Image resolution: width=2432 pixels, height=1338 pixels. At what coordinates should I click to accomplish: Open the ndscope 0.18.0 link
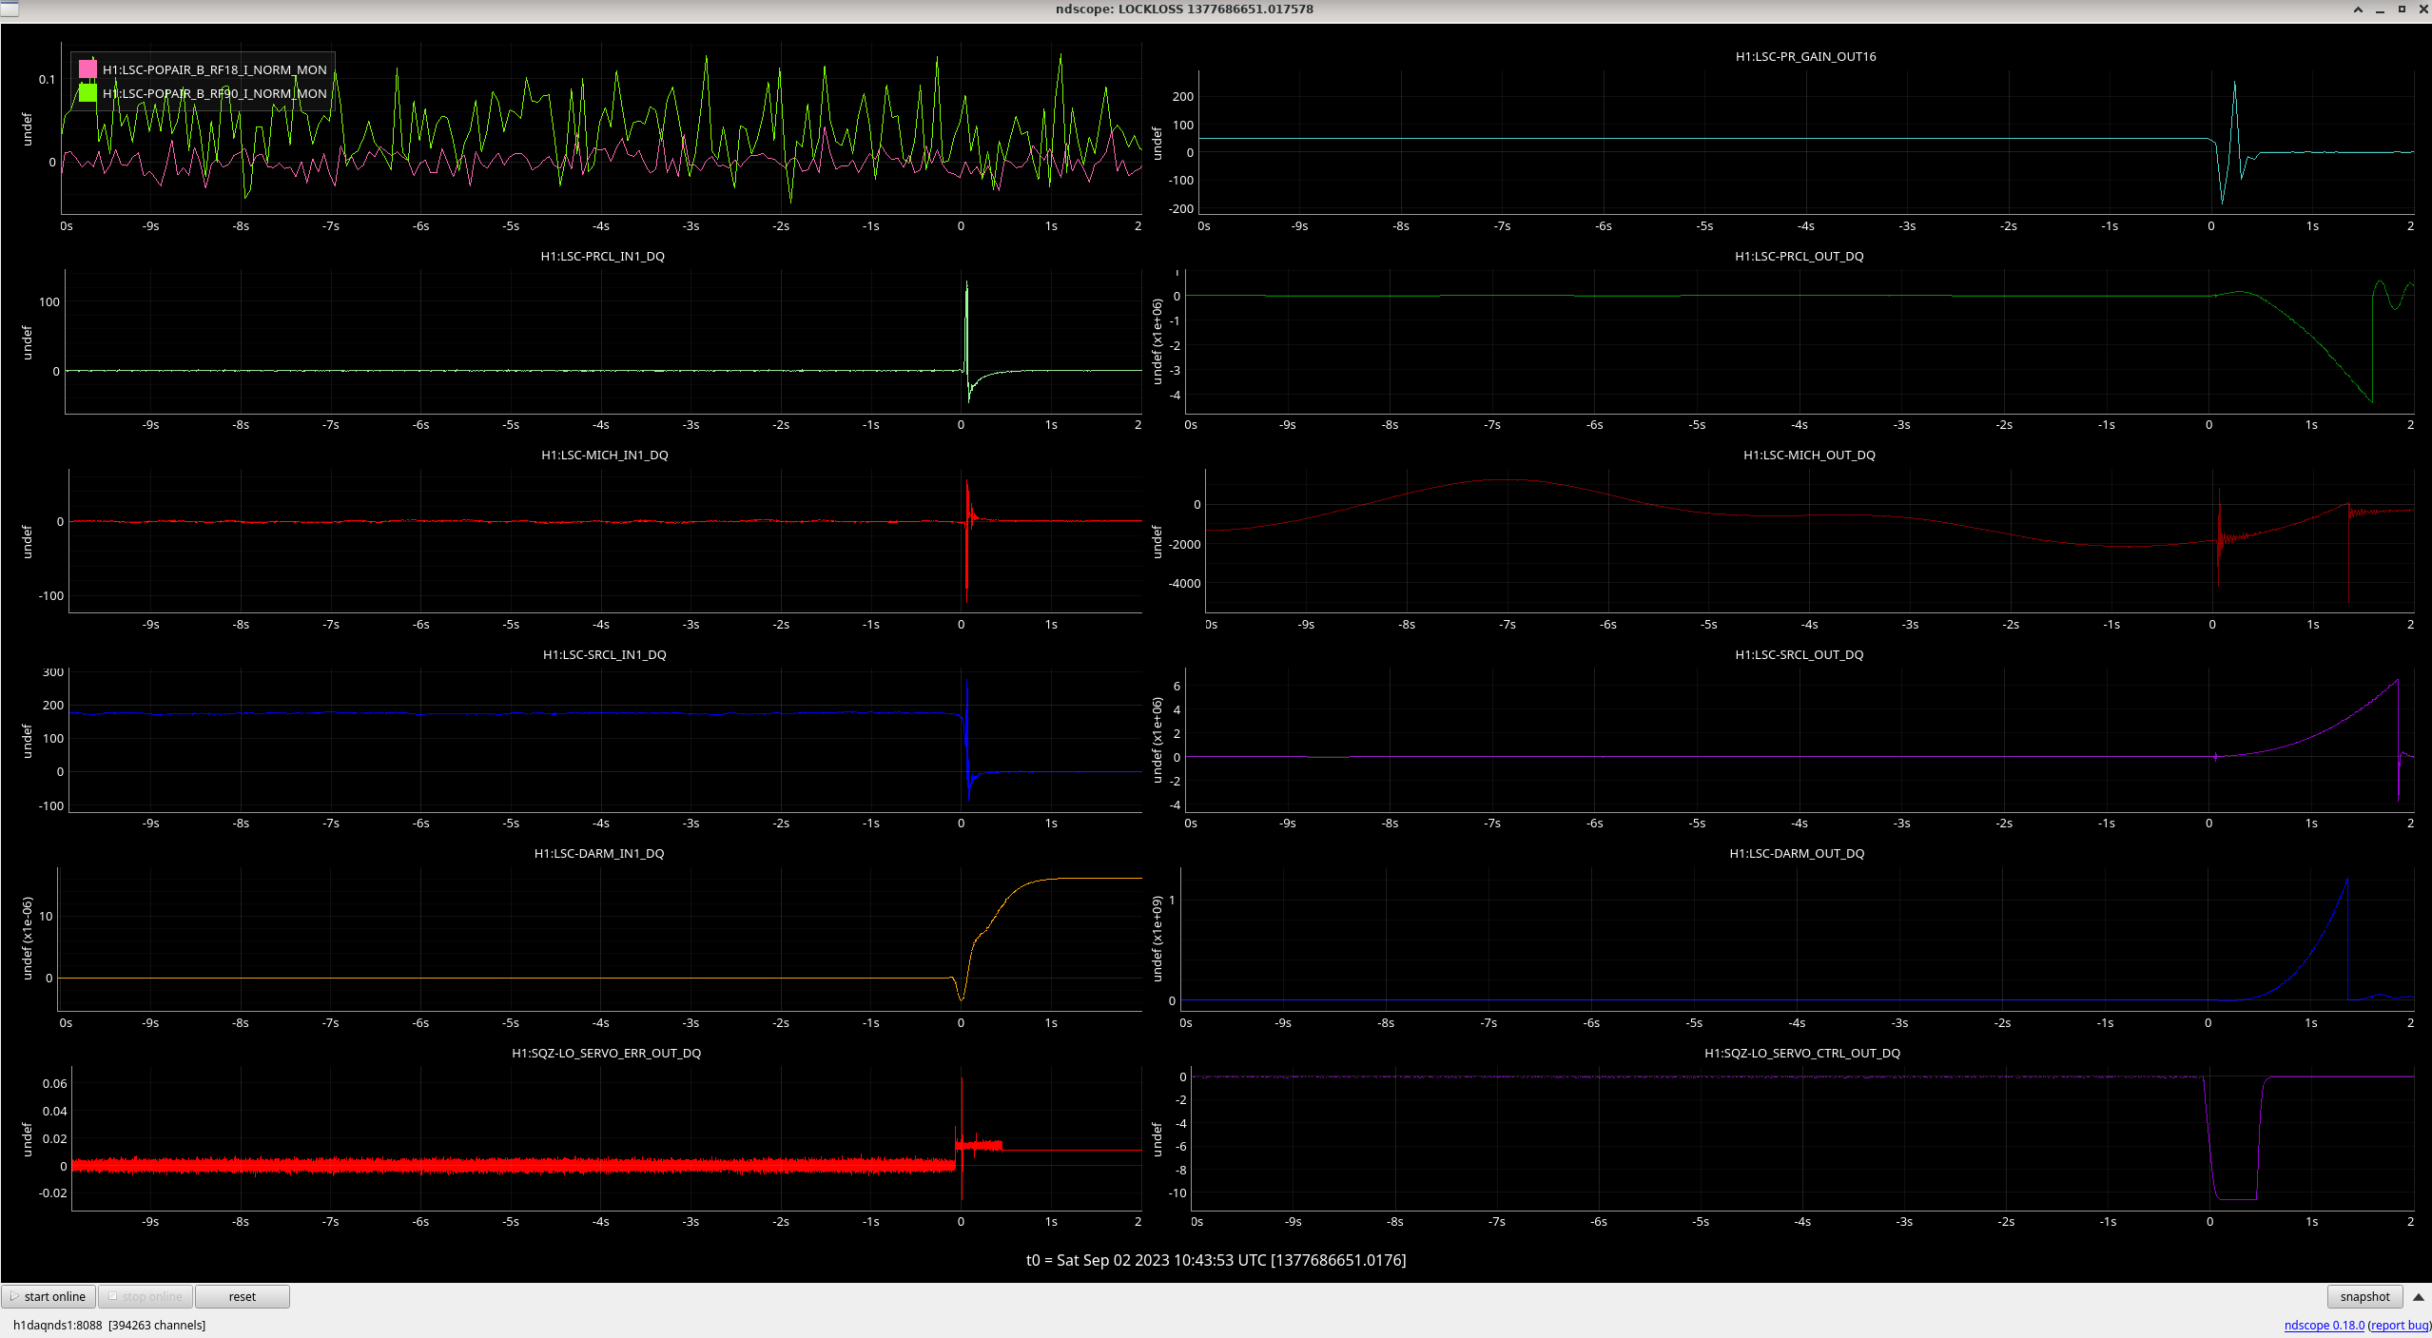coord(2324,1325)
